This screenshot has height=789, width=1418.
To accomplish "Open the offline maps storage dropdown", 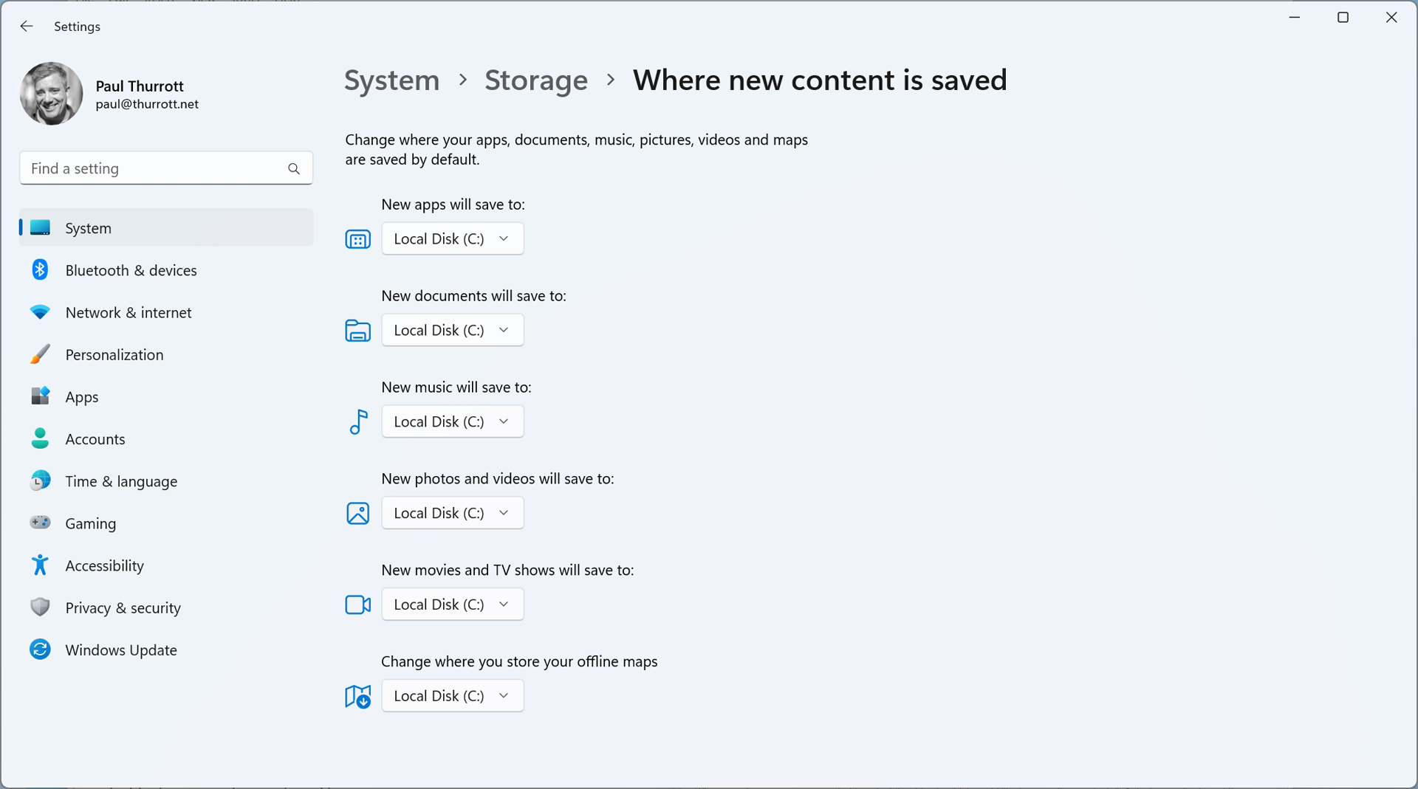I will tap(452, 696).
